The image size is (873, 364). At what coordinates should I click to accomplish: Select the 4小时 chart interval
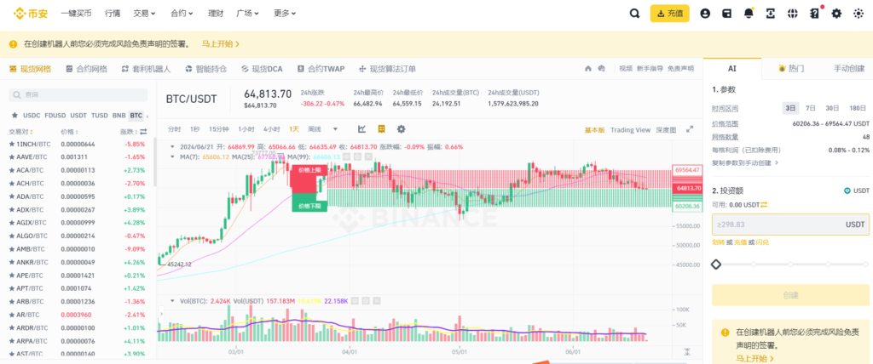click(272, 129)
